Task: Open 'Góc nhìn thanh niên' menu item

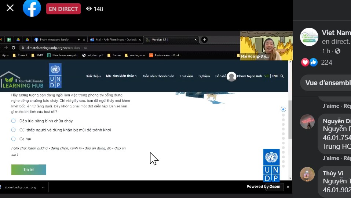Action: (158, 76)
